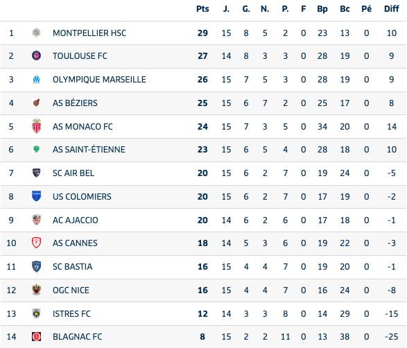Click the US Colomiers blue shield

tap(36, 196)
